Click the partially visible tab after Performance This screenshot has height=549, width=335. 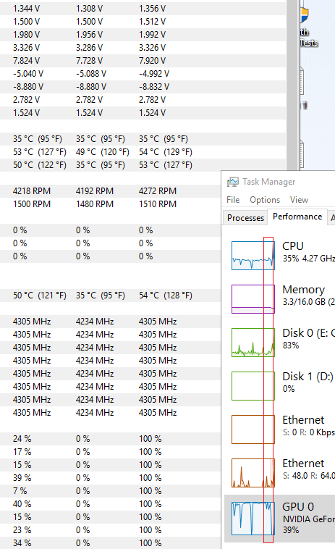[332, 218]
